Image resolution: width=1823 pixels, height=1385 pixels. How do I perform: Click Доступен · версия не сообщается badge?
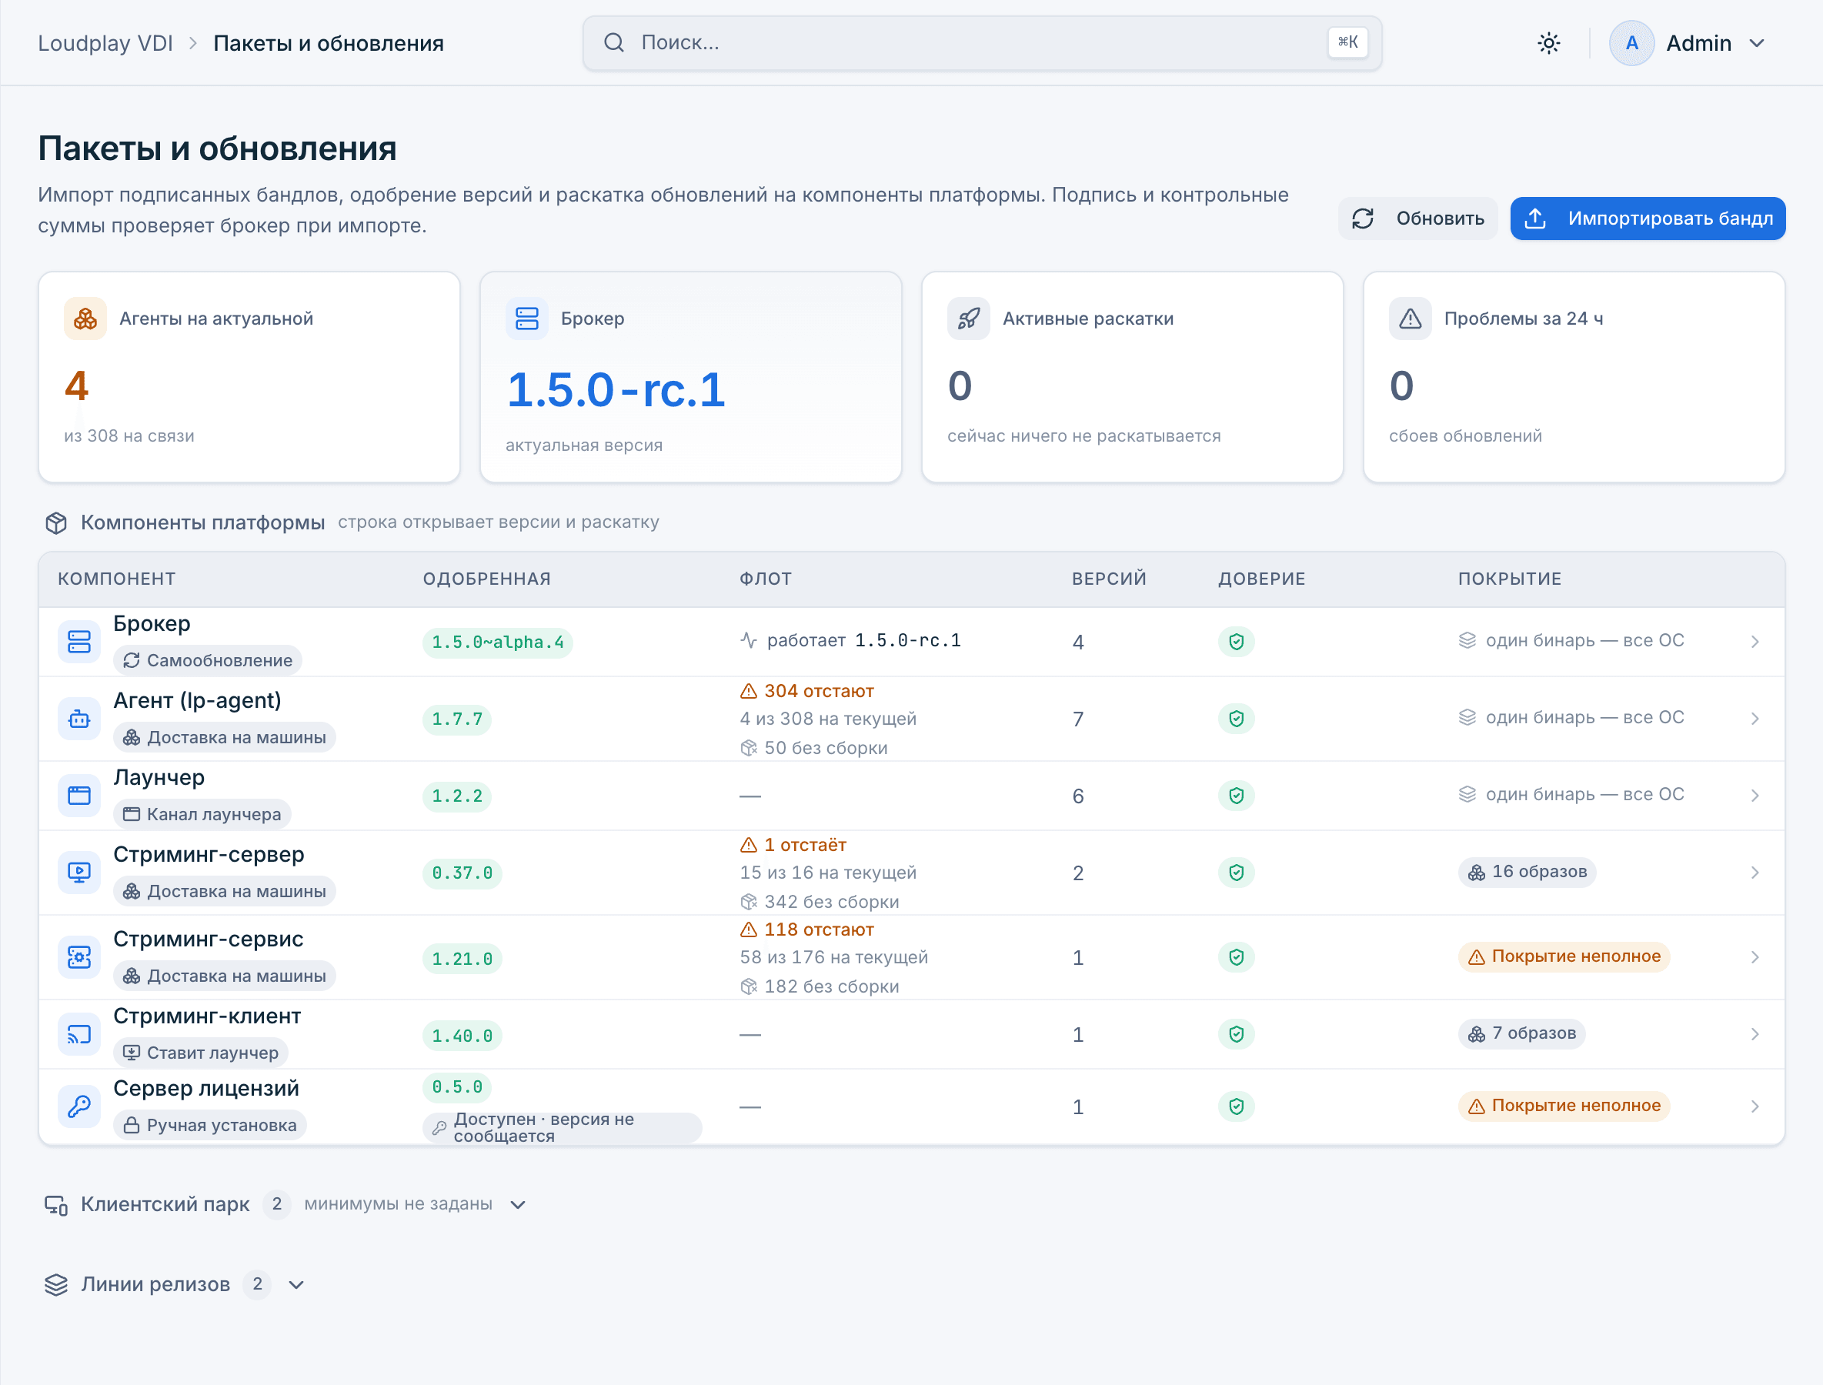563,1128
